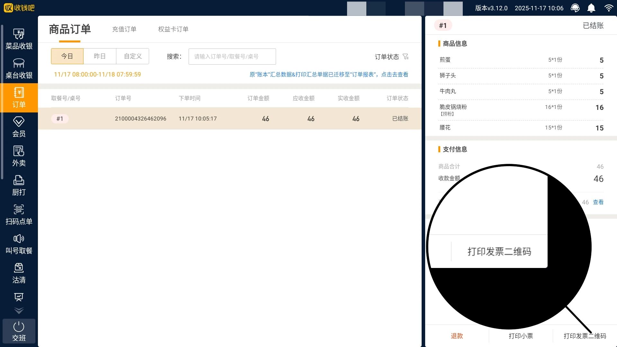The height and width of the screenshot is (347, 617).
Task: Click the 点击去查看 report link
Action: coord(394,75)
